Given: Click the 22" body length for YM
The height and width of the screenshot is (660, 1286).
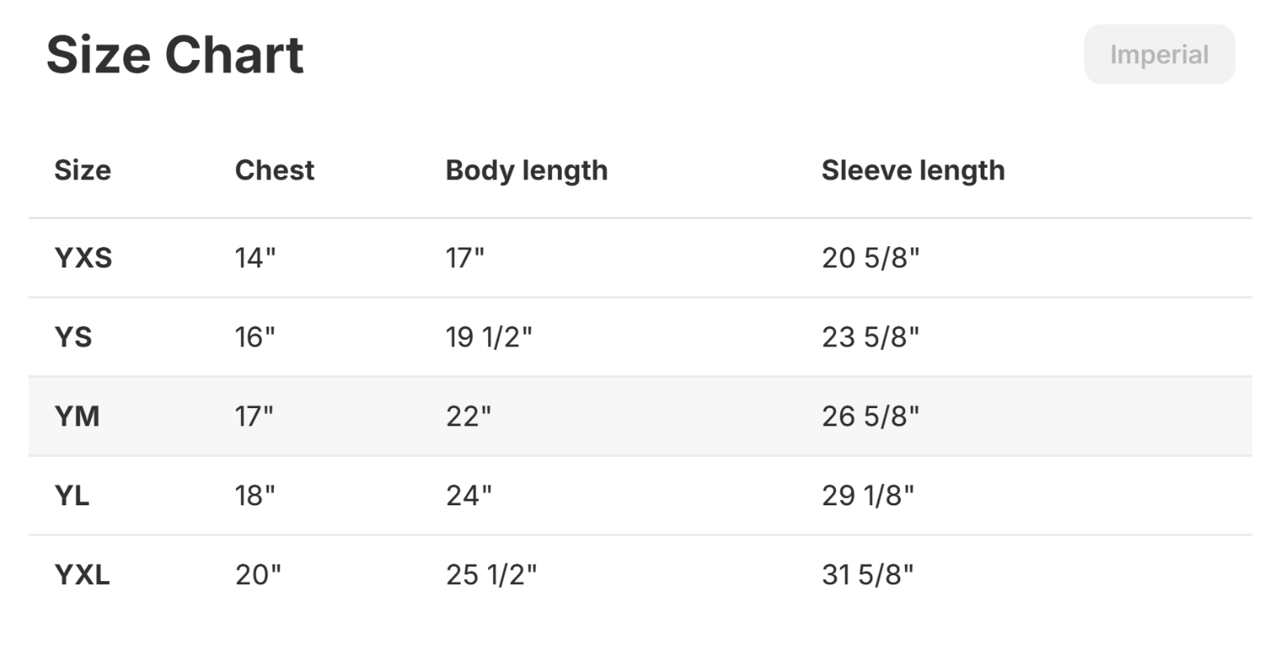Looking at the screenshot, I should click(x=467, y=416).
